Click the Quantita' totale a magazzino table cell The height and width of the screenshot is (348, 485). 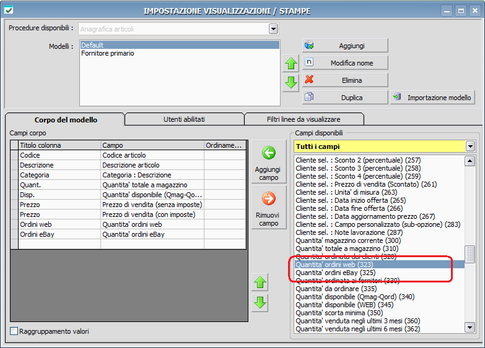152,185
